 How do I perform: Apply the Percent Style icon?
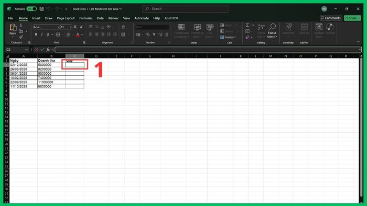[x=148, y=35]
